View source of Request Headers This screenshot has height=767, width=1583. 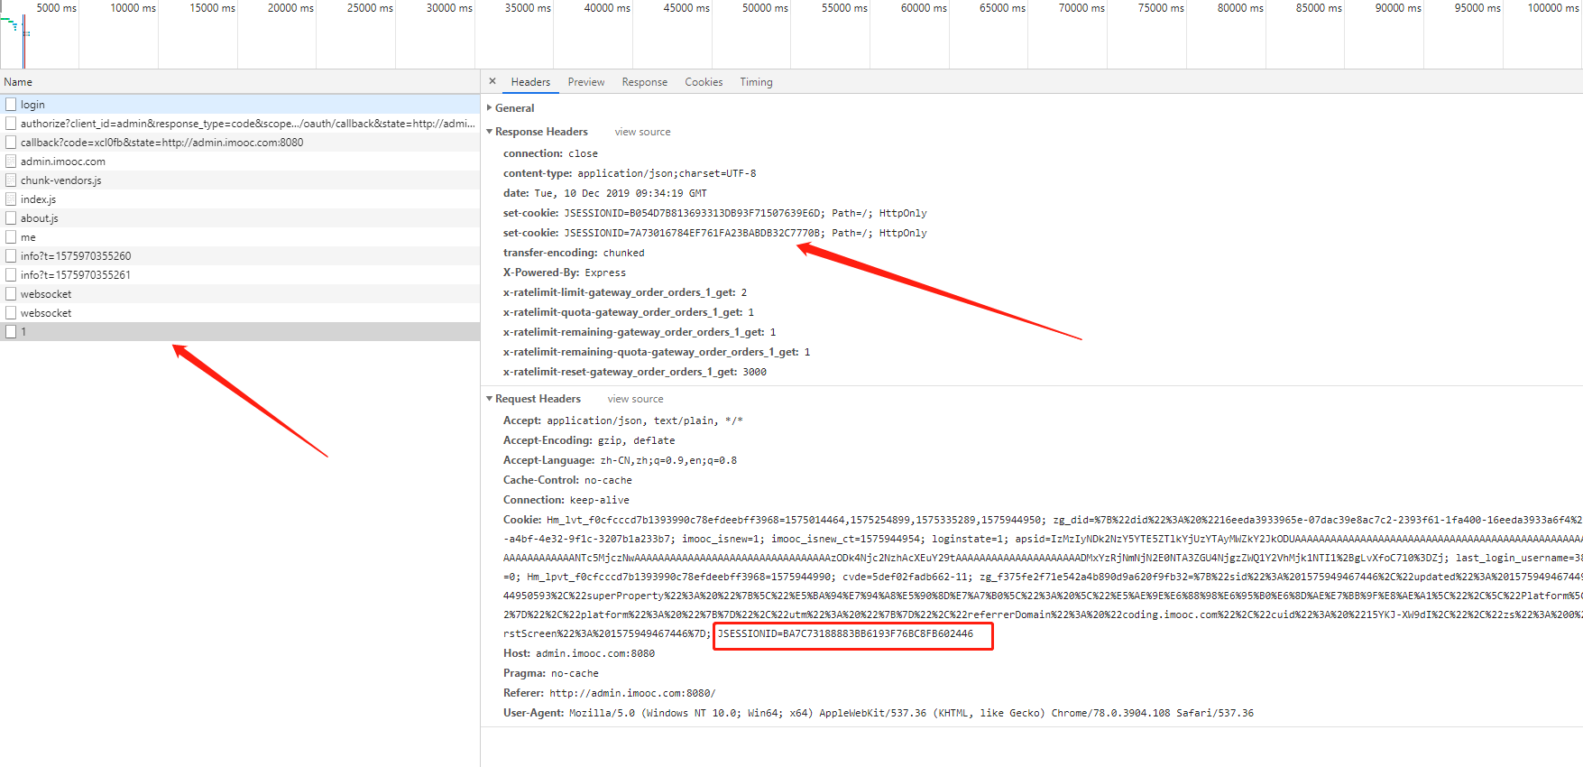(635, 399)
